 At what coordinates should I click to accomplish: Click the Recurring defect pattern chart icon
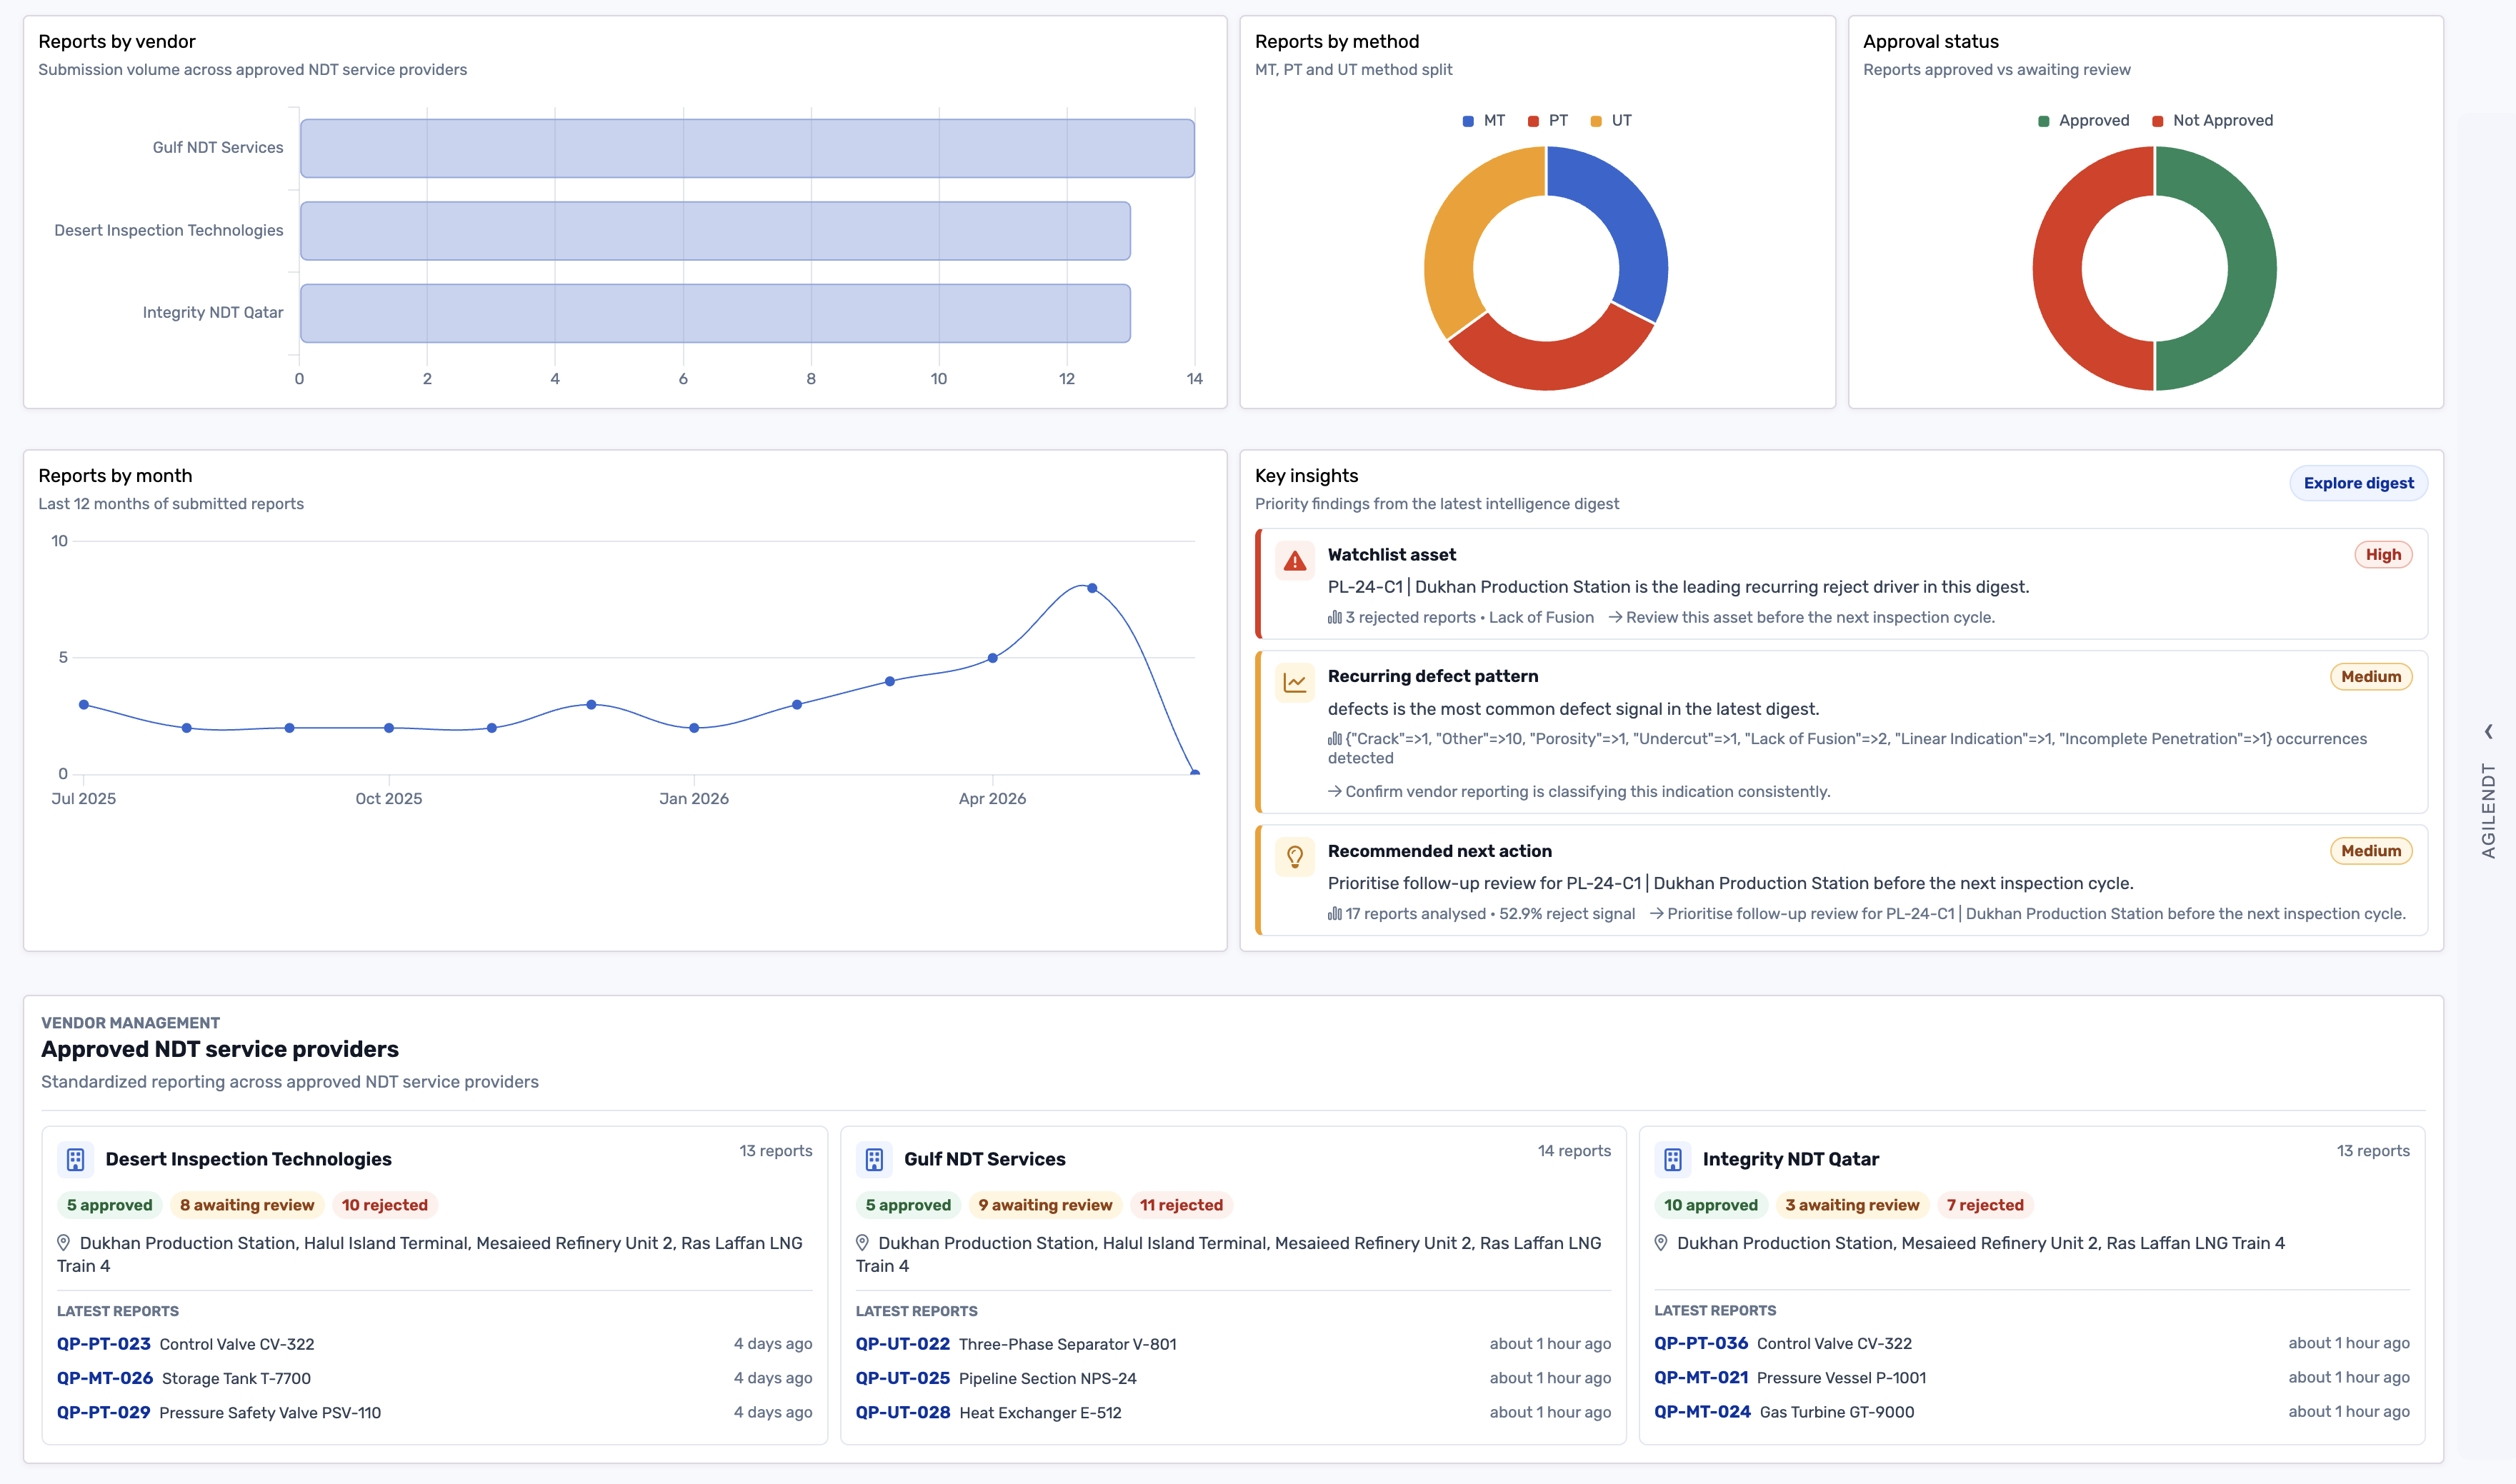coord(1295,683)
